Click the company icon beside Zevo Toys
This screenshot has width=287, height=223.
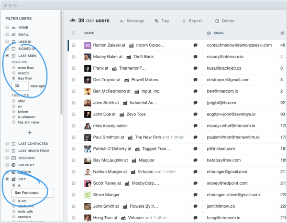click(121, 115)
